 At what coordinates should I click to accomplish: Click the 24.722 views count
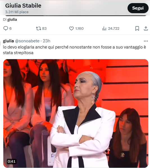(x=114, y=29)
